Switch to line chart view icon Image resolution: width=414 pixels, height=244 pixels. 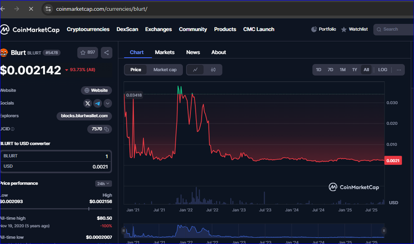tap(195, 70)
